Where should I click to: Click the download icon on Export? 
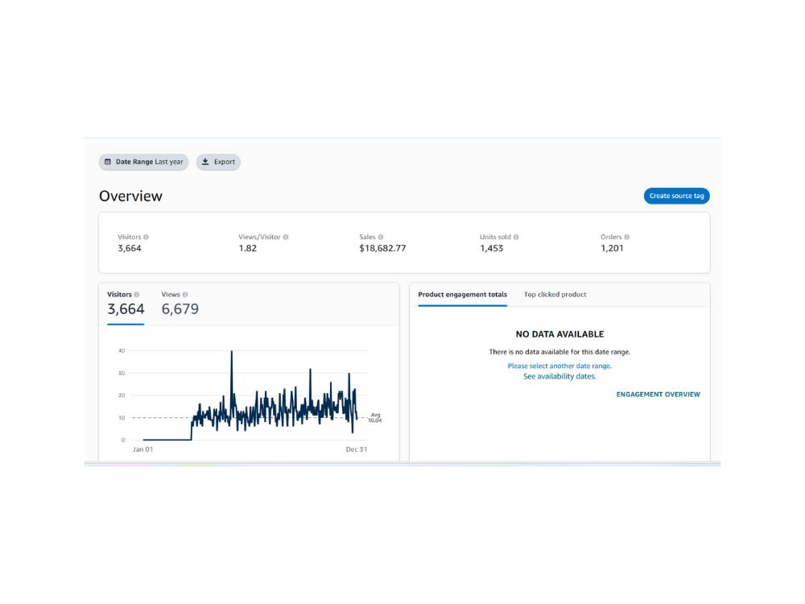pyautogui.click(x=205, y=162)
